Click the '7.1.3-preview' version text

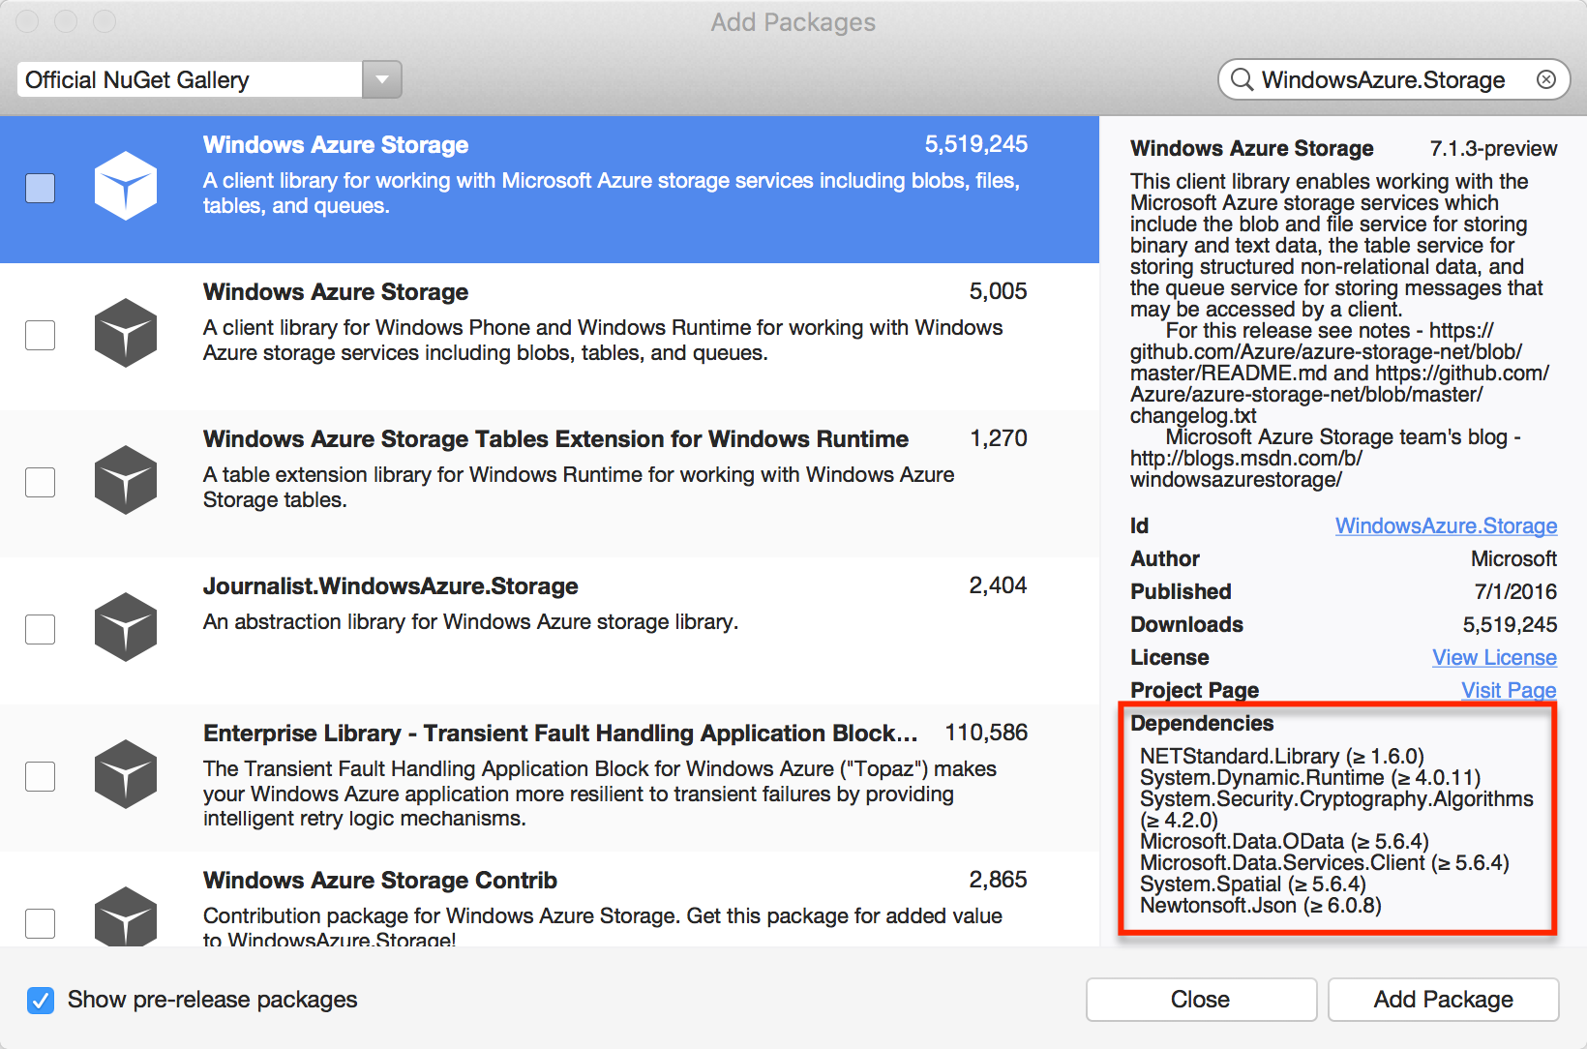tap(1493, 148)
